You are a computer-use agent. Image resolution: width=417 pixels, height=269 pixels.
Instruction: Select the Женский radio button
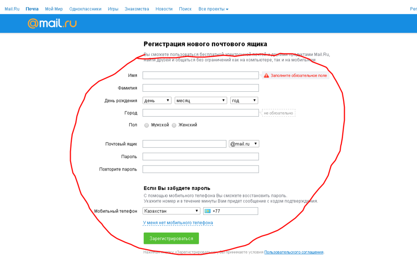click(174, 125)
